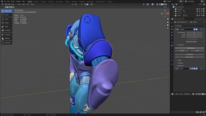Viewport: 206px width, 116px height.
Task: Open the Edit menu
Action: point(8,1)
